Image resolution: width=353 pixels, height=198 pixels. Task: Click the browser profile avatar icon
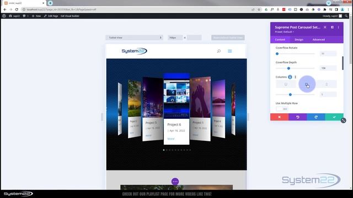342,10
